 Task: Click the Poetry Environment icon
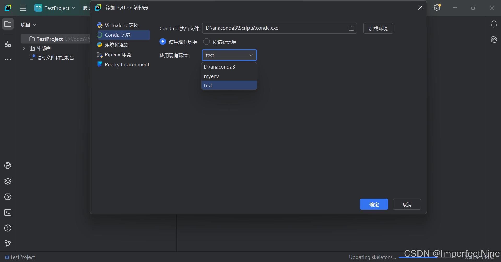tap(99, 64)
